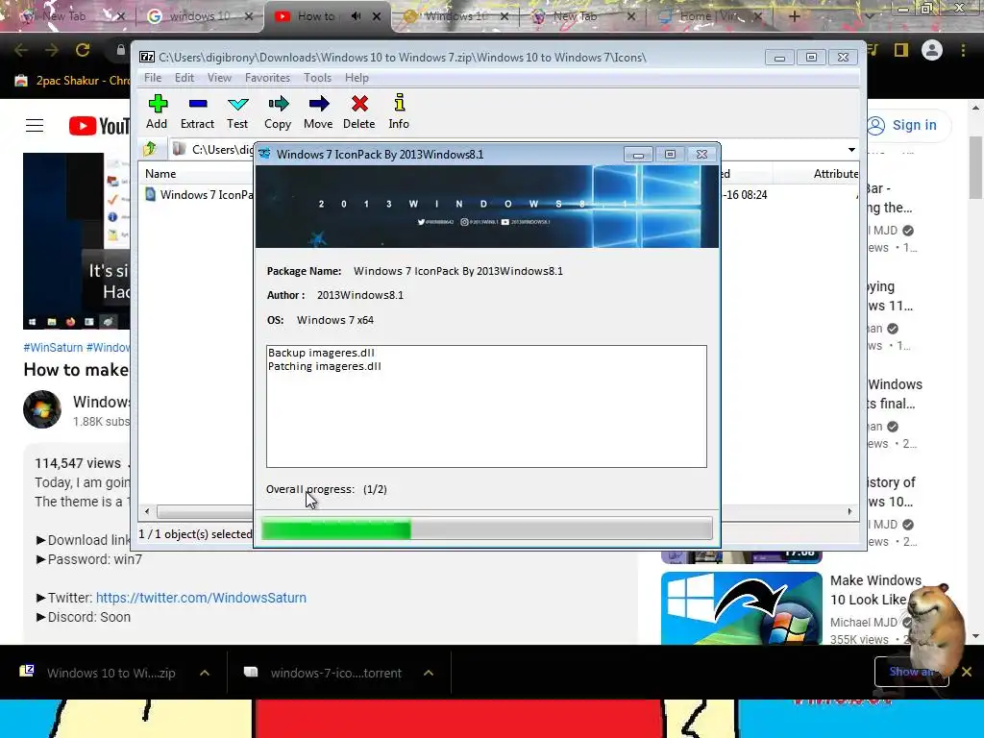Image resolution: width=984 pixels, height=738 pixels.
Task: Open the channel avatar under the video
Action: 42,409
